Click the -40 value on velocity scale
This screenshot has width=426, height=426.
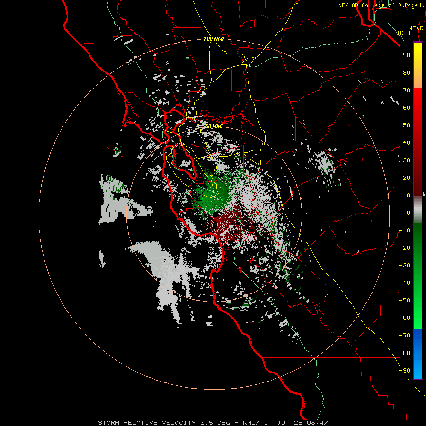(x=405, y=283)
